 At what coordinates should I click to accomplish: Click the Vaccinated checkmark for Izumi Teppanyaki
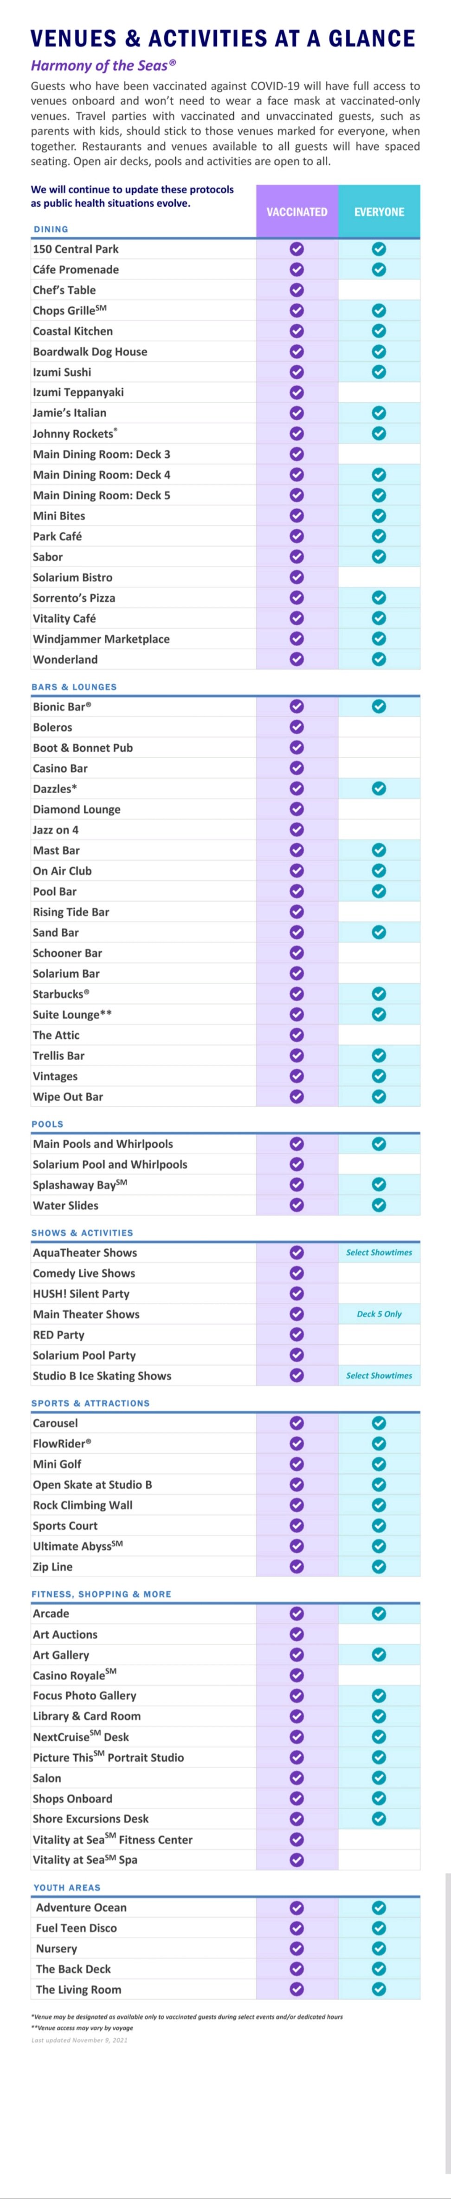[296, 392]
